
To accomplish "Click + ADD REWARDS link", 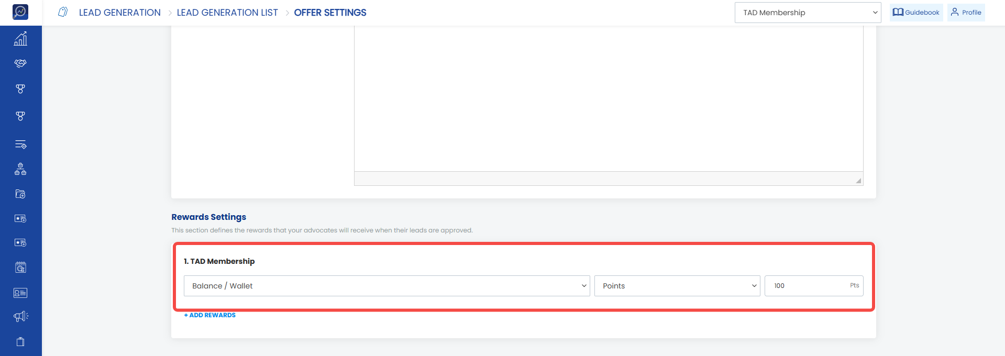I will pyautogui.click(x=210, y=315).
